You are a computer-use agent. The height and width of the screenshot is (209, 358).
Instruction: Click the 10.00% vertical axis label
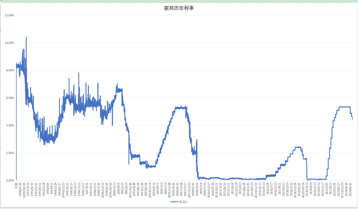coord(9,43)
